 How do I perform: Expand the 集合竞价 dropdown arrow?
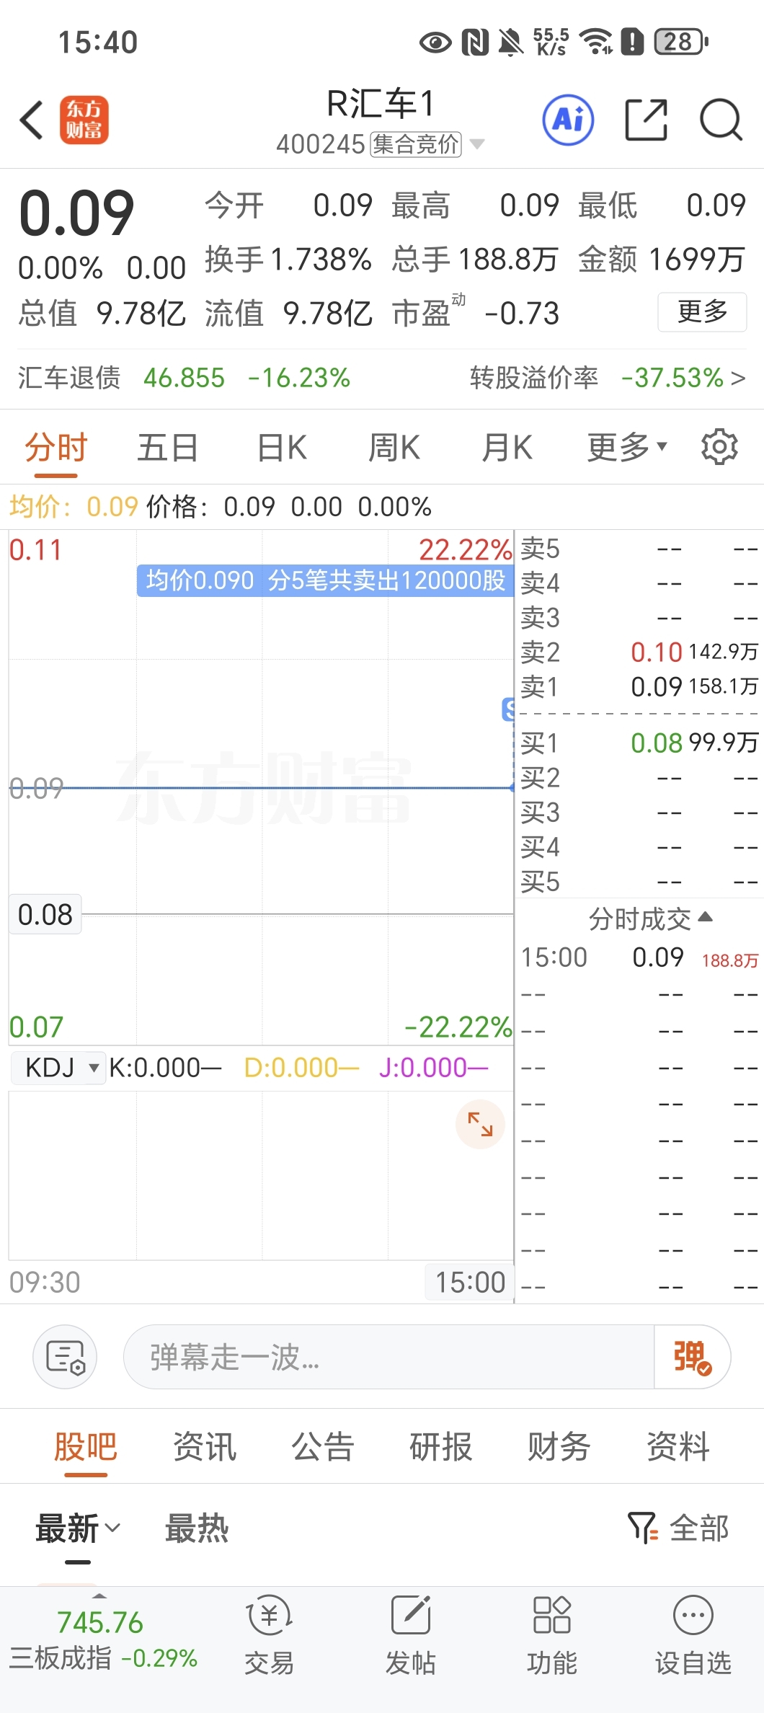[476, 144]
